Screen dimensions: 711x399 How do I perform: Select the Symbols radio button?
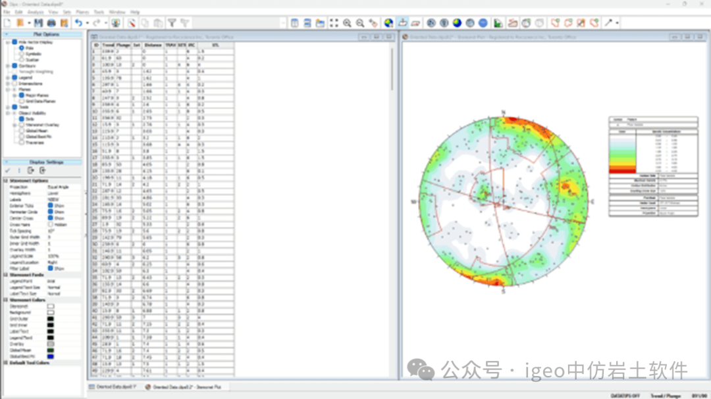tap(22, 54)
